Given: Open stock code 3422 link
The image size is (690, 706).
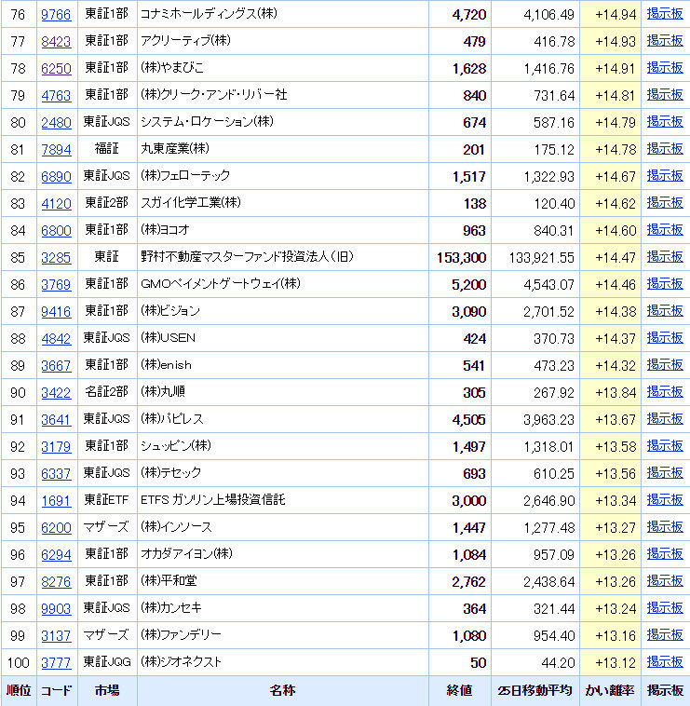Looking at the screenshot, I should click(56, 393).
